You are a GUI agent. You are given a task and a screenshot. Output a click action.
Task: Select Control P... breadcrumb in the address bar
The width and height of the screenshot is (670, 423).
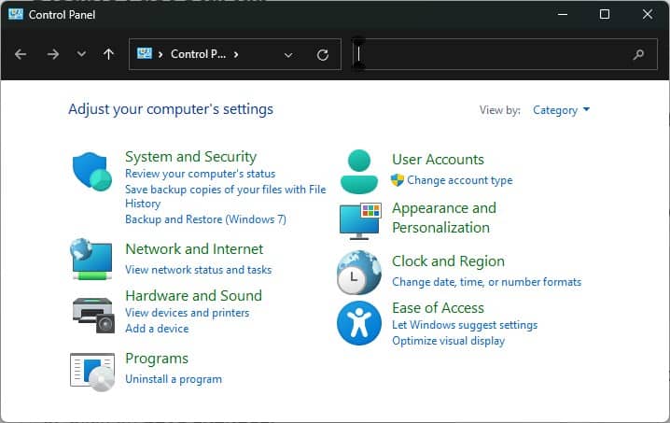coord(198,54)
